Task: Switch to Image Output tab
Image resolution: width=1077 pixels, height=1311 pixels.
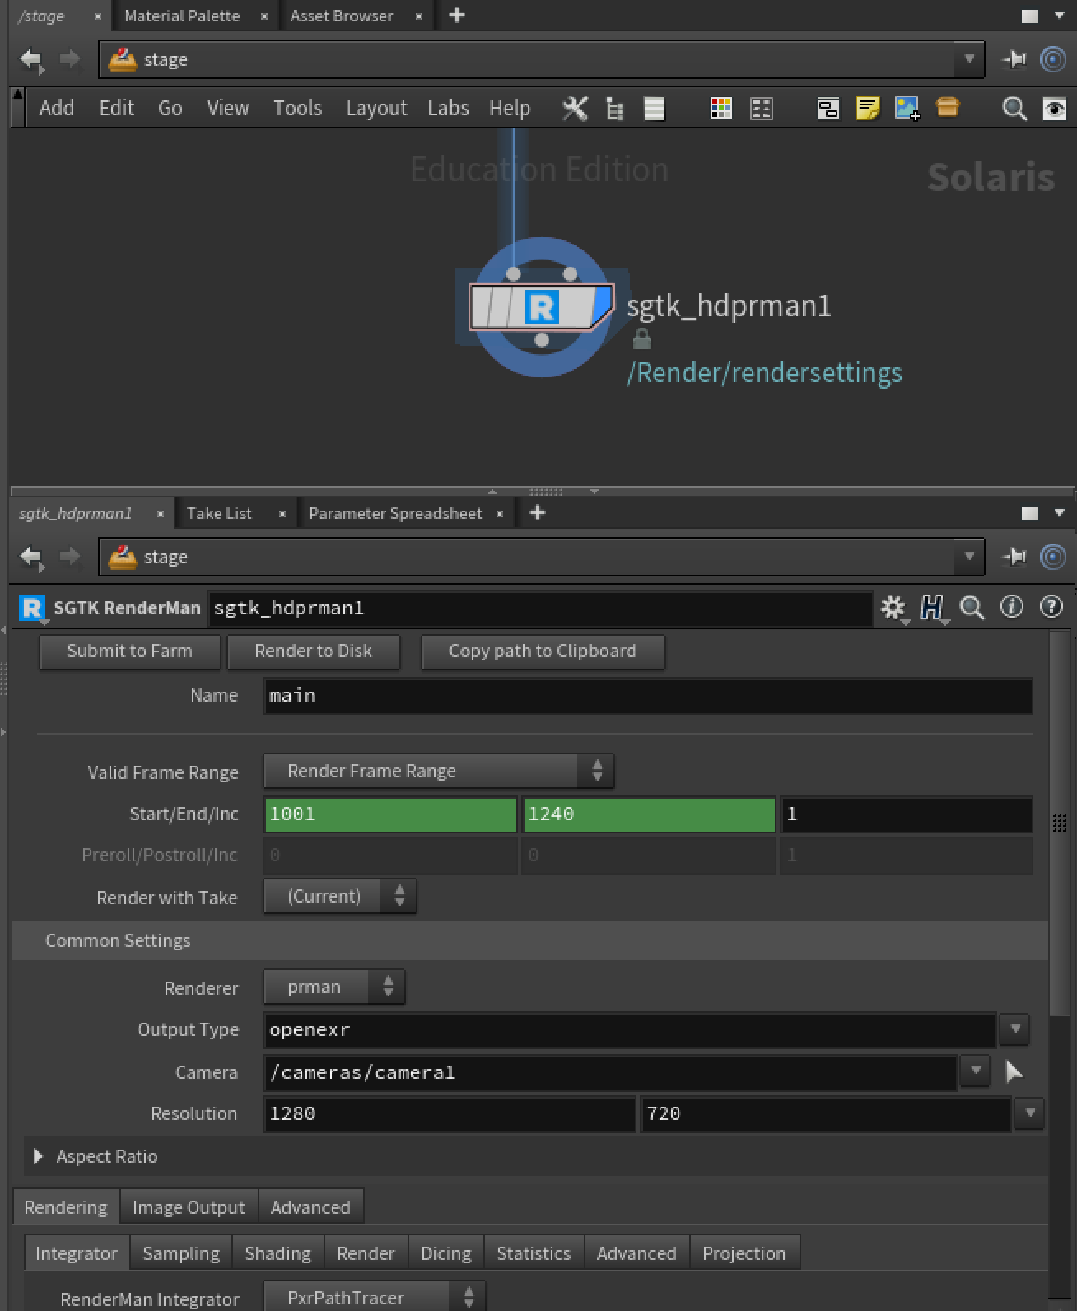Action: point(189,1207)
